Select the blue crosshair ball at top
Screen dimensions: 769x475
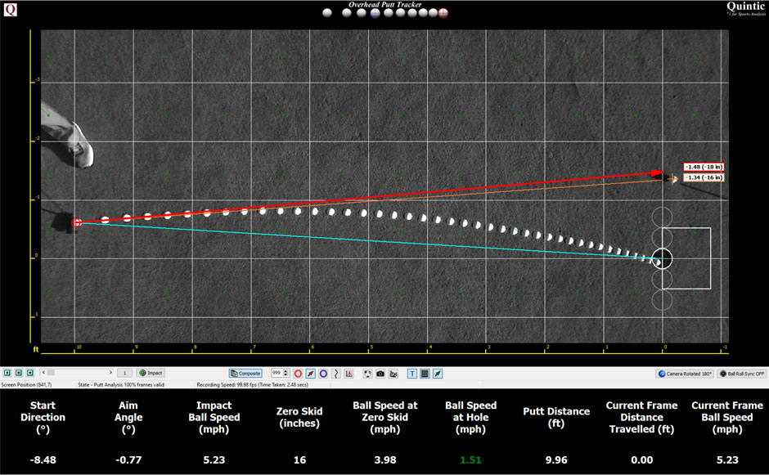click(375, 13)
